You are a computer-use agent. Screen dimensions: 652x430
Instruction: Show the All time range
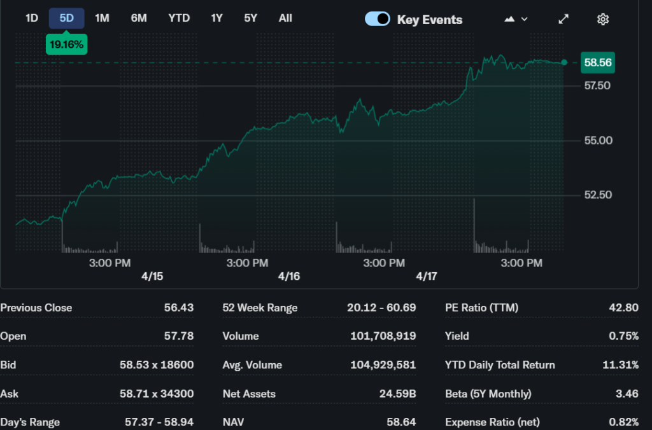pos(285,18)
